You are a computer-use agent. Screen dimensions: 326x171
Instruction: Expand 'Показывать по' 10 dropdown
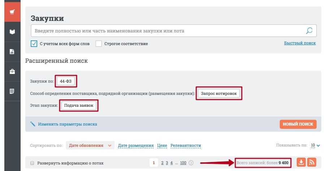click(316, 145)
